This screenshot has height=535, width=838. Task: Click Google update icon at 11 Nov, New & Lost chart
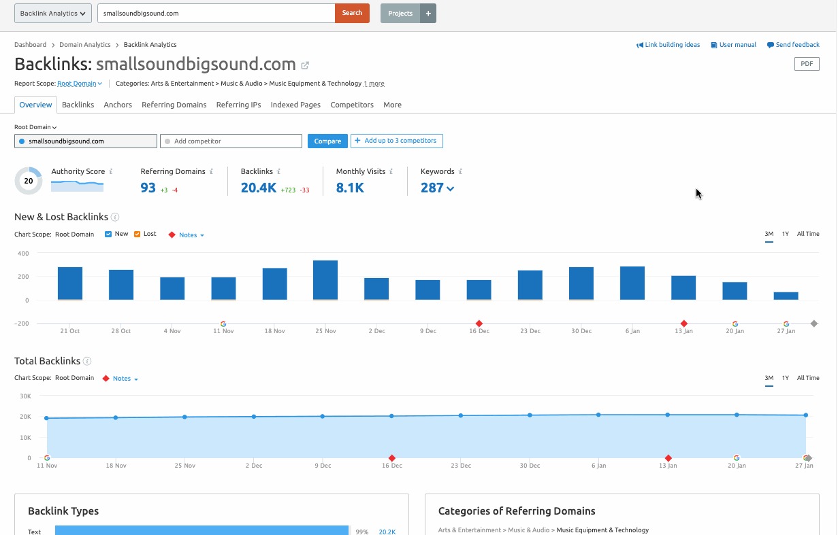click(x=223, y=324)
